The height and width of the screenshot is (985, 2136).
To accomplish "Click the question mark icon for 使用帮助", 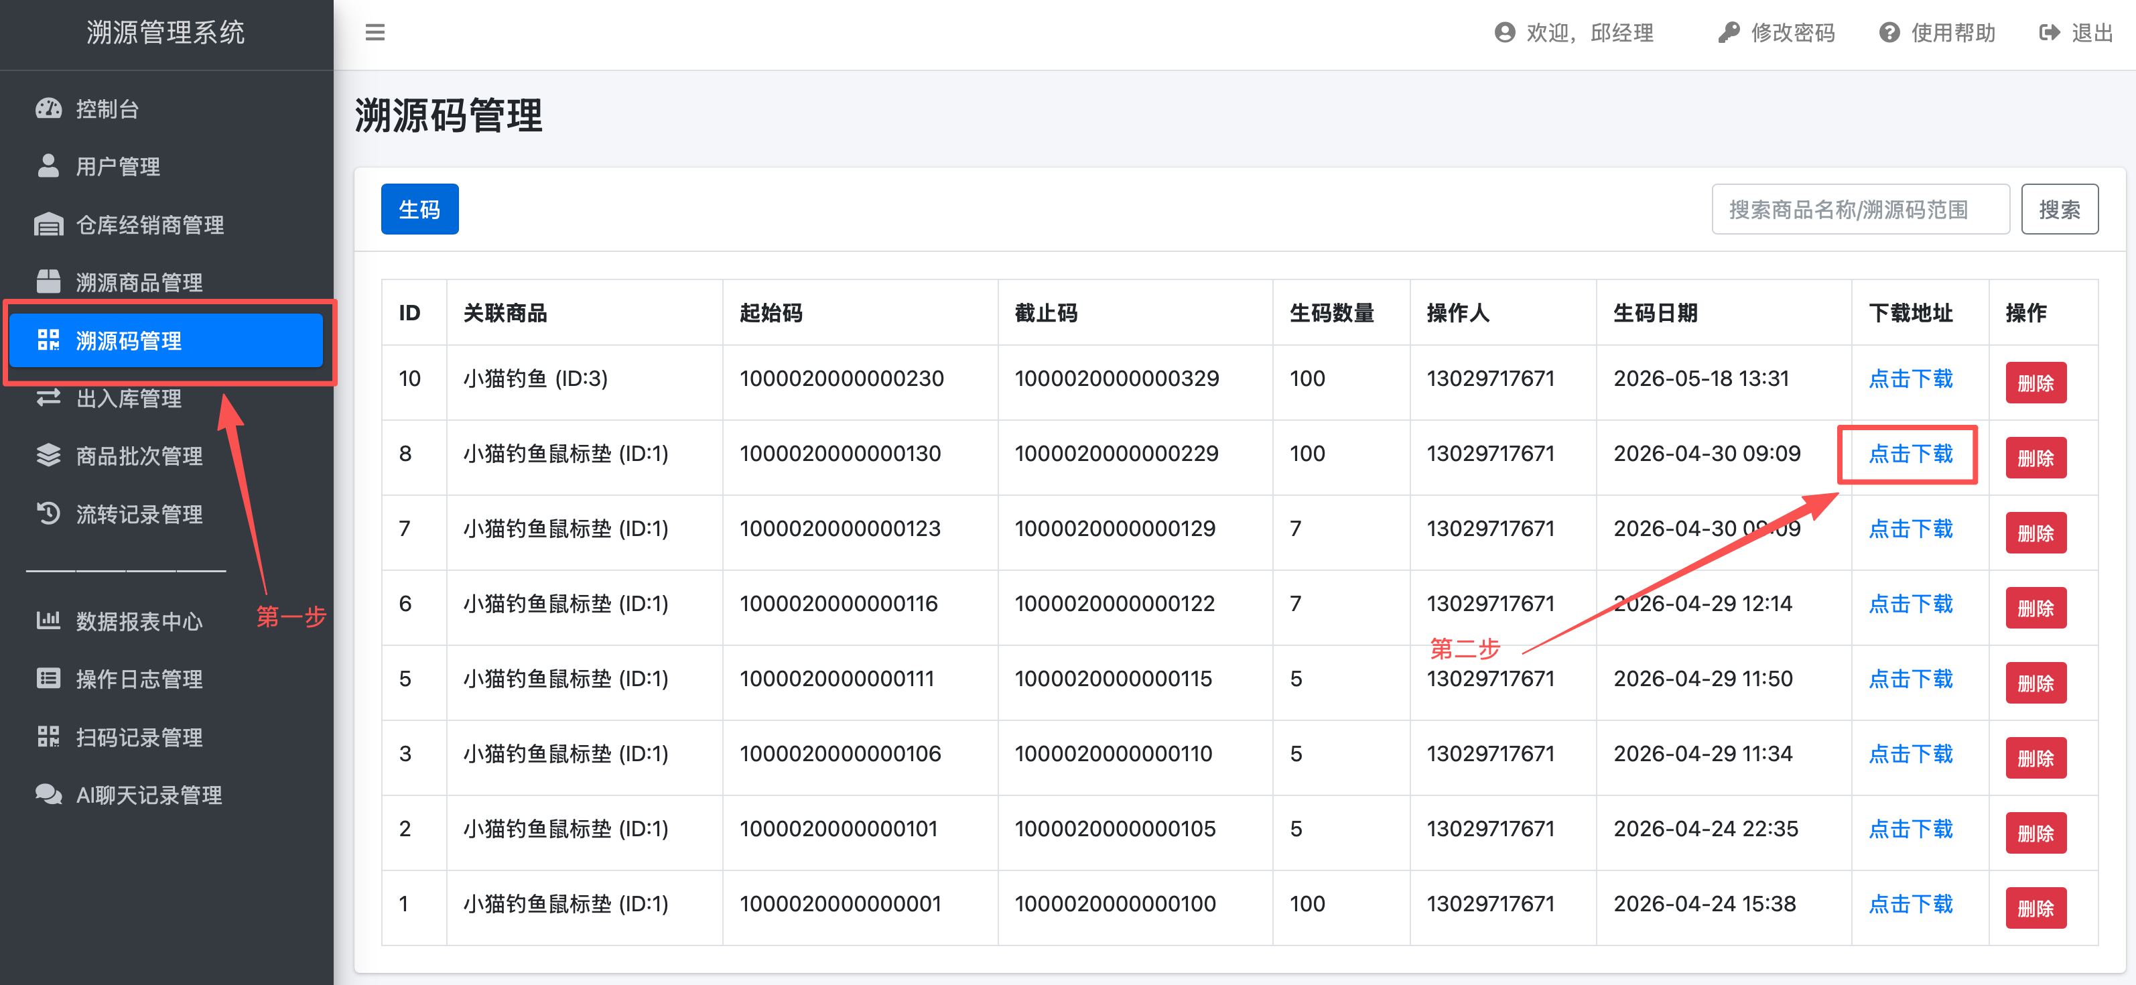I will [1889, 32].
